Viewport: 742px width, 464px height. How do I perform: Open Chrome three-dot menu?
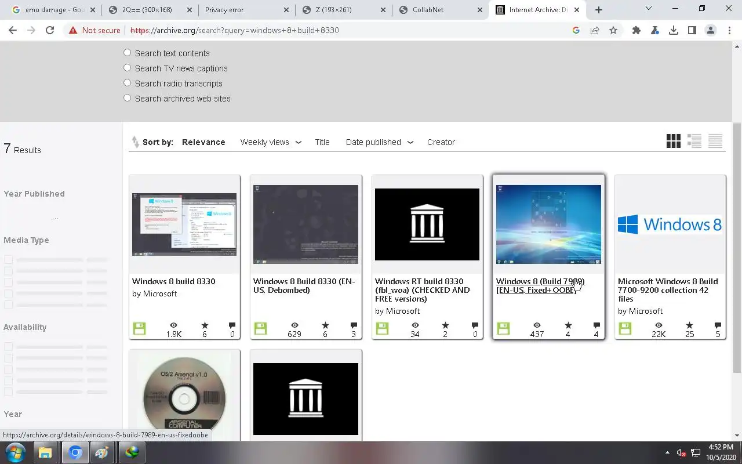pyautogui.click(x=729, y=30)
